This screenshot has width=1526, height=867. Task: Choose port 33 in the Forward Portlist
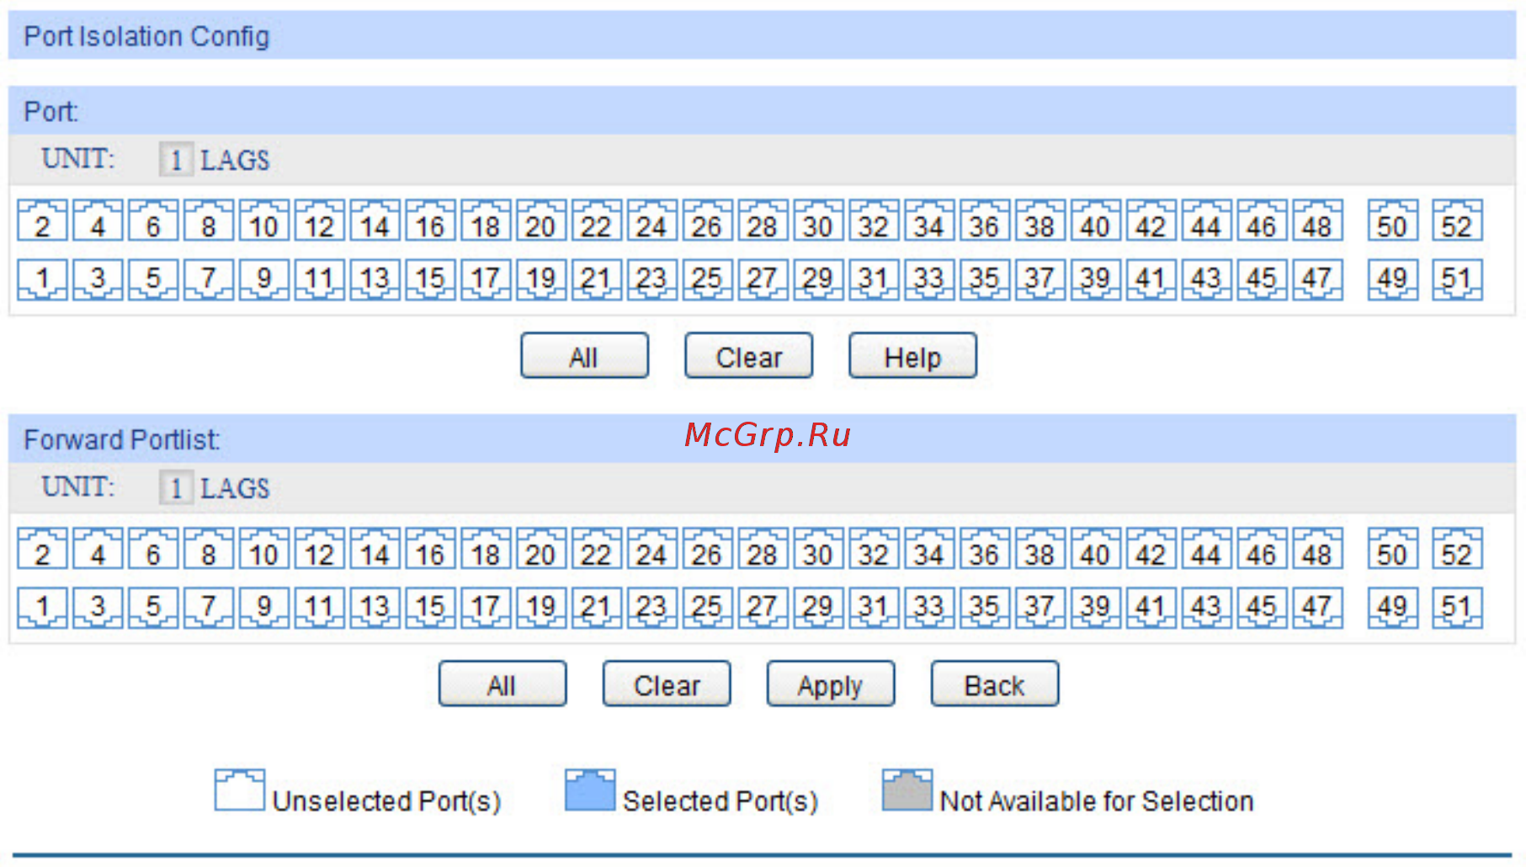pyautogui.click(x=930, y=608)
